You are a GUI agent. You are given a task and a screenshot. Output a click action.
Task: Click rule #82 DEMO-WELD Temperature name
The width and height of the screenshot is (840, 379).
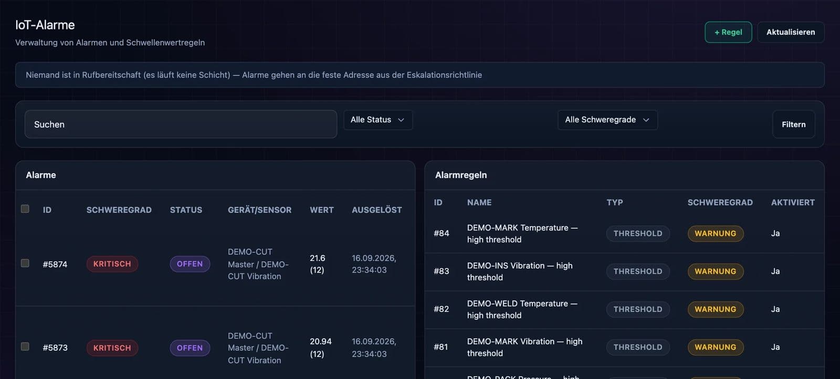[522, 309]
